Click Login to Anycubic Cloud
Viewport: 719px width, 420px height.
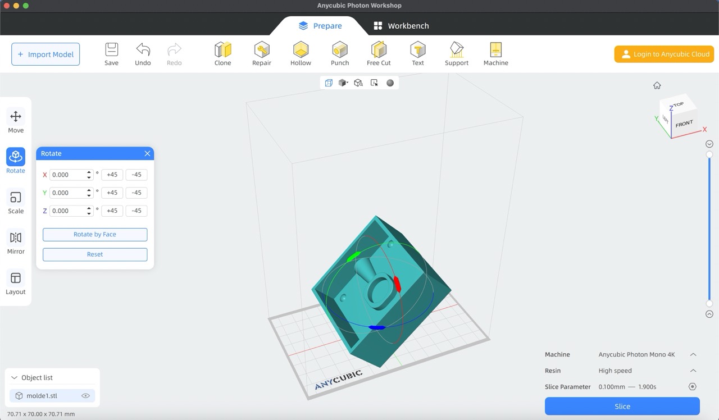pyautogui.click(x=664, y=54)
